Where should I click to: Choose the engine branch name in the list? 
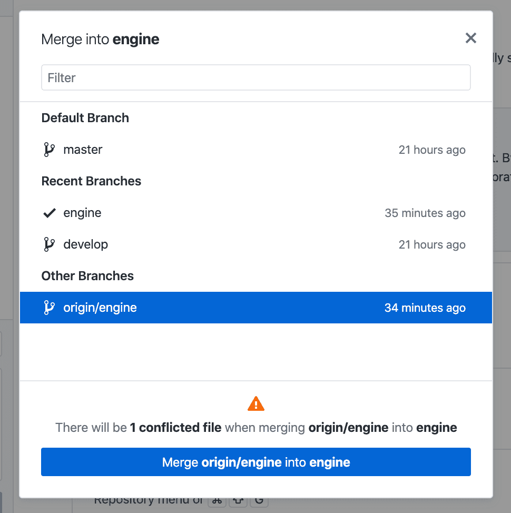(82, 213)
